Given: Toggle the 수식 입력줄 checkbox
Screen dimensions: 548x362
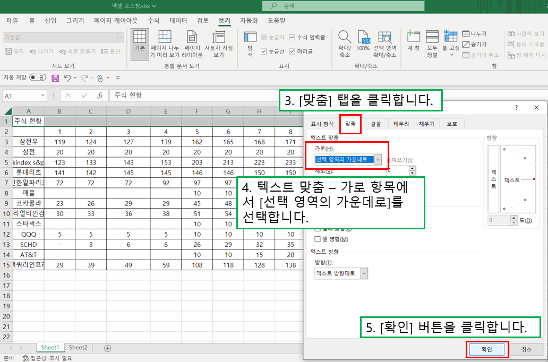Looking at the screenshot, I should (292, 37).
